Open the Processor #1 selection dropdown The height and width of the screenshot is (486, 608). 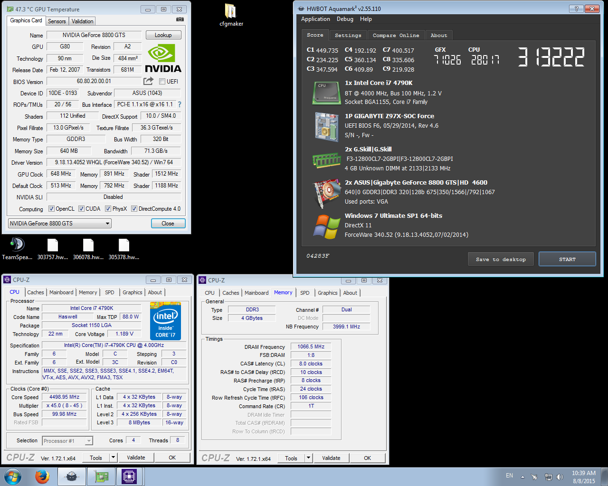tap(67, 441)
